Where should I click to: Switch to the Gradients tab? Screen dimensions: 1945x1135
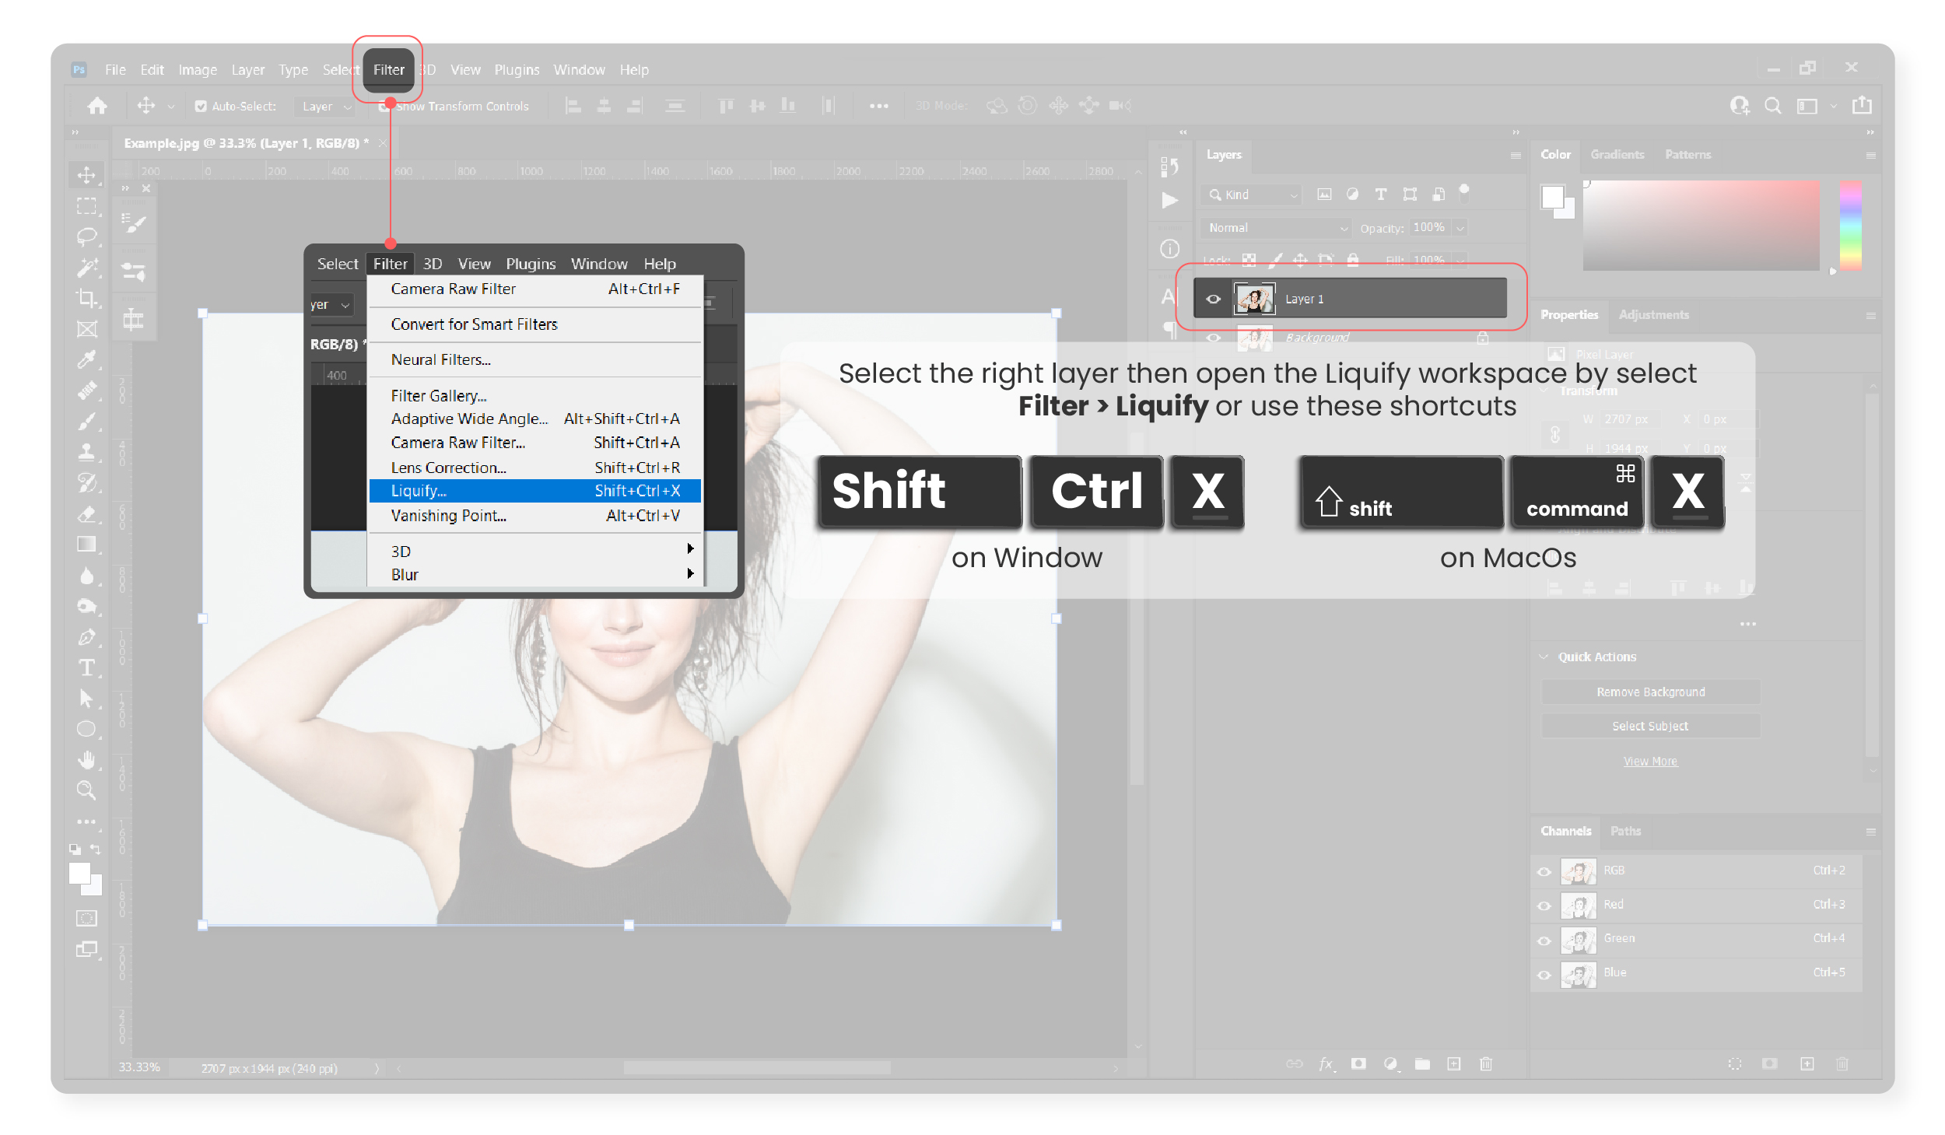1617,154
